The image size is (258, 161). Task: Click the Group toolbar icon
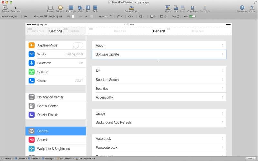coord(168,7)
